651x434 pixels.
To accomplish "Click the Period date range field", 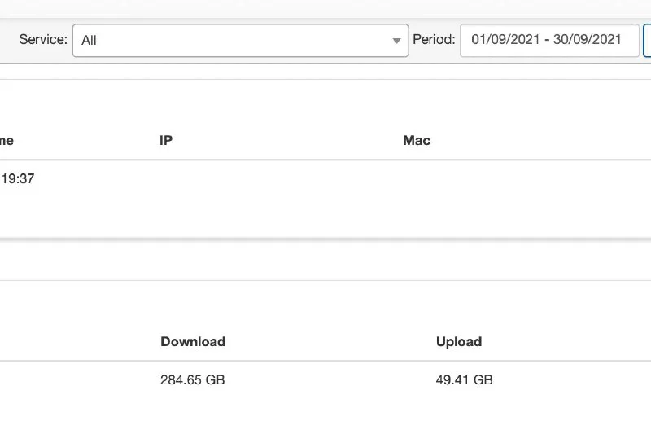I will click(549, 40).
